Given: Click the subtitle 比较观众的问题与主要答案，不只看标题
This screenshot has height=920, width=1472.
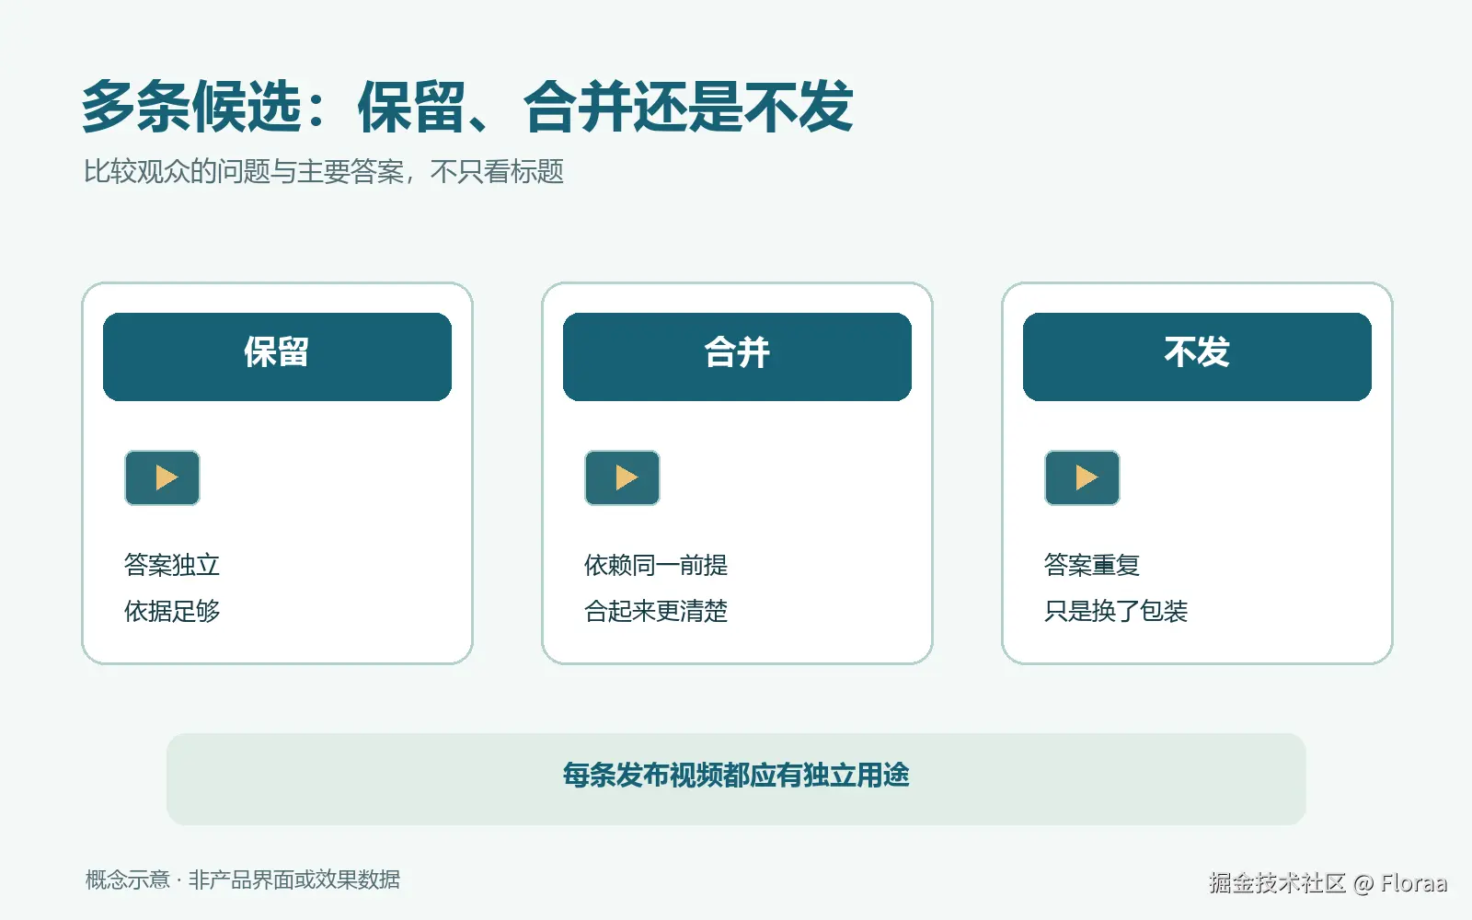Looking at the screenshot, I should point(324,172).
